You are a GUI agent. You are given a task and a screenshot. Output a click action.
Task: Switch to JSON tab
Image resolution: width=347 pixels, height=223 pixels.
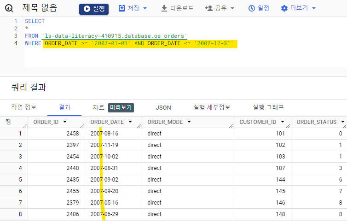tap(163, 108)
